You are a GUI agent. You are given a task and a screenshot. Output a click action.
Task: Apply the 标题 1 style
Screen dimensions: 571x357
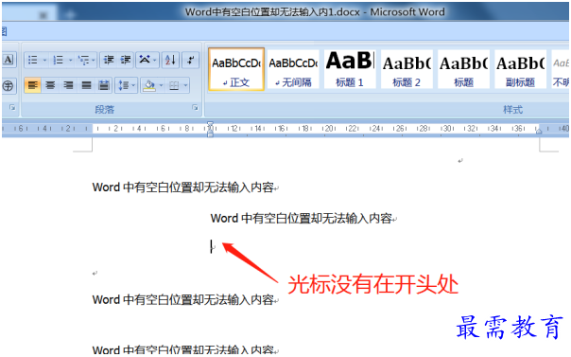(x=350, y=69)
